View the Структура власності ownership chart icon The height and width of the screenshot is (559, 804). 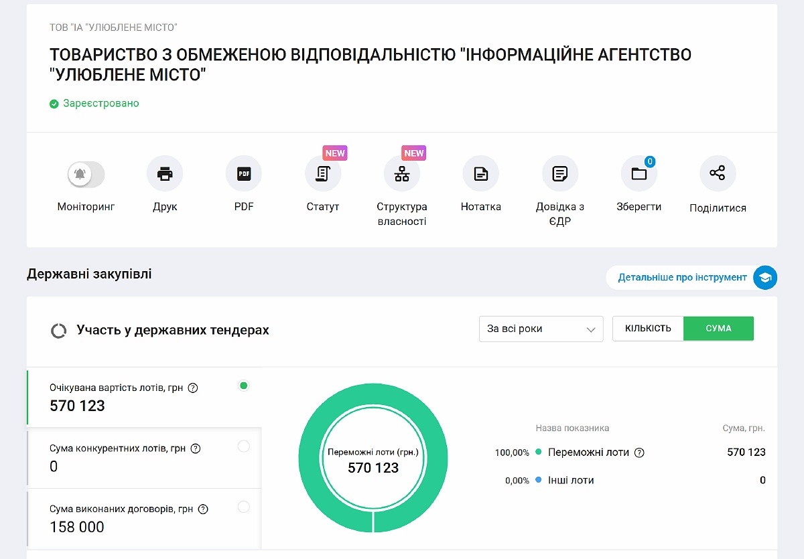coord(401,173)
